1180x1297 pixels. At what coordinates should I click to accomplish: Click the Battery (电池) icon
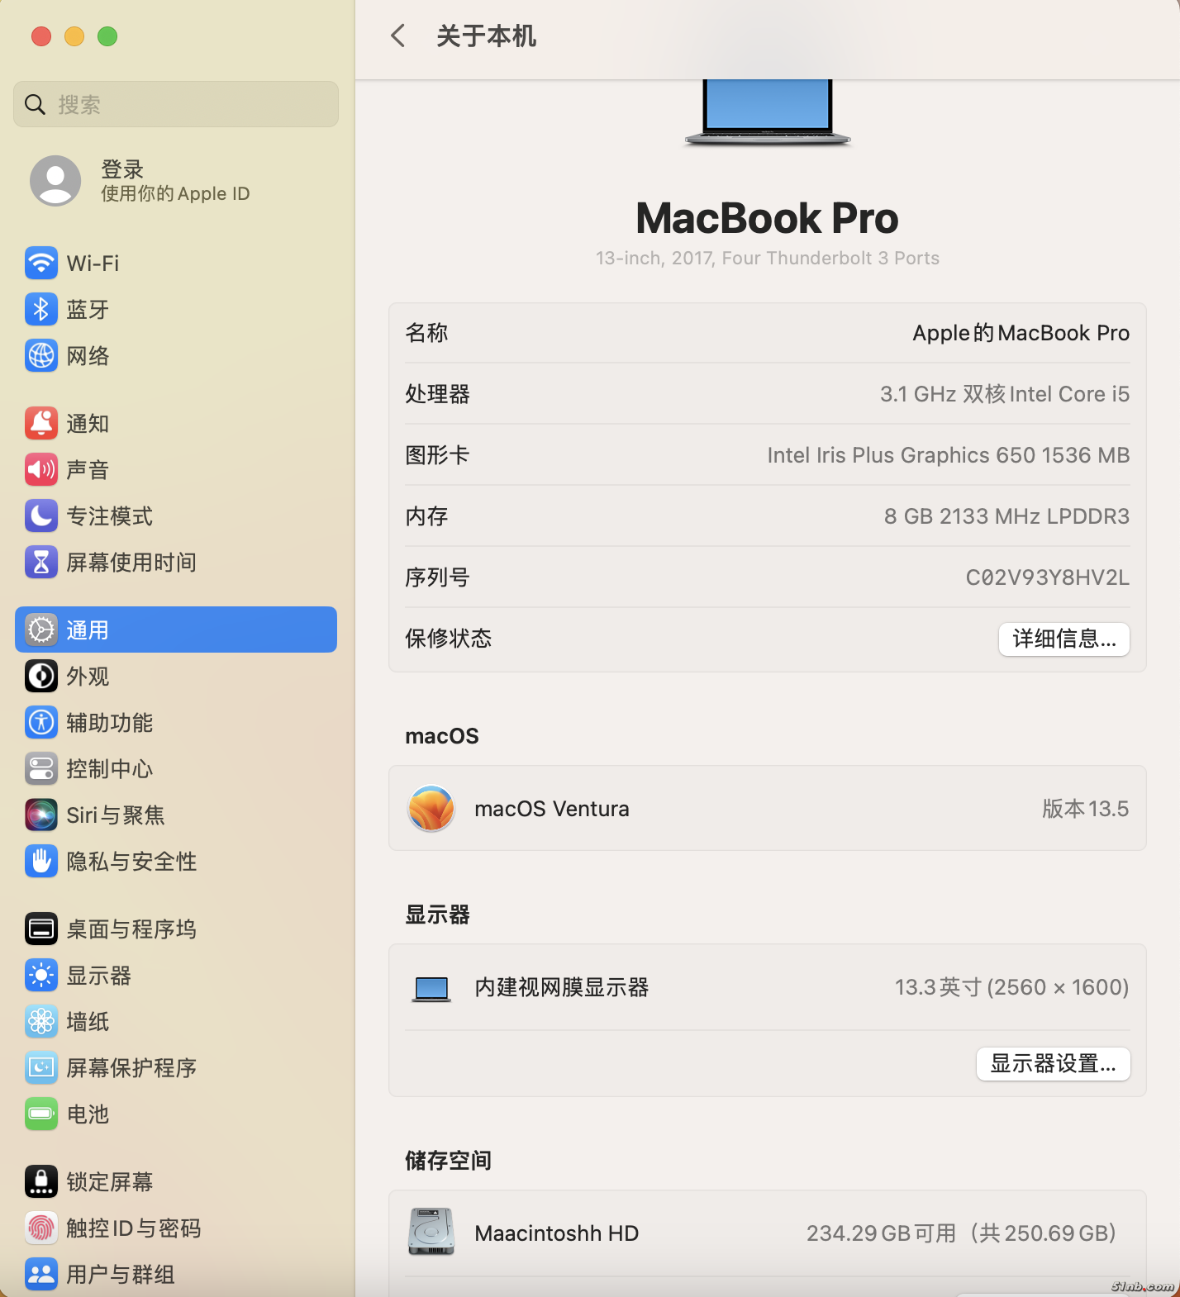coord(41,1114)
